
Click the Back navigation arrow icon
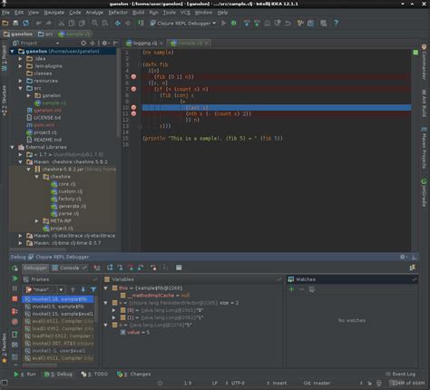118,23
